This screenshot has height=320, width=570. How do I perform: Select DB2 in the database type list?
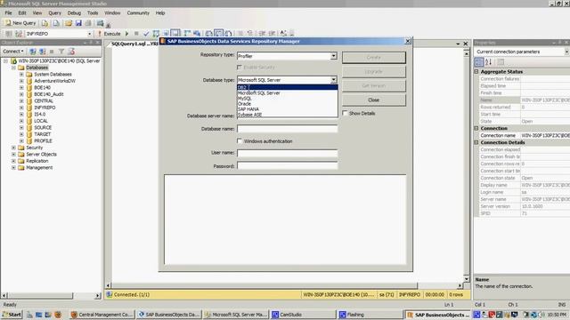tap(287, 87)
